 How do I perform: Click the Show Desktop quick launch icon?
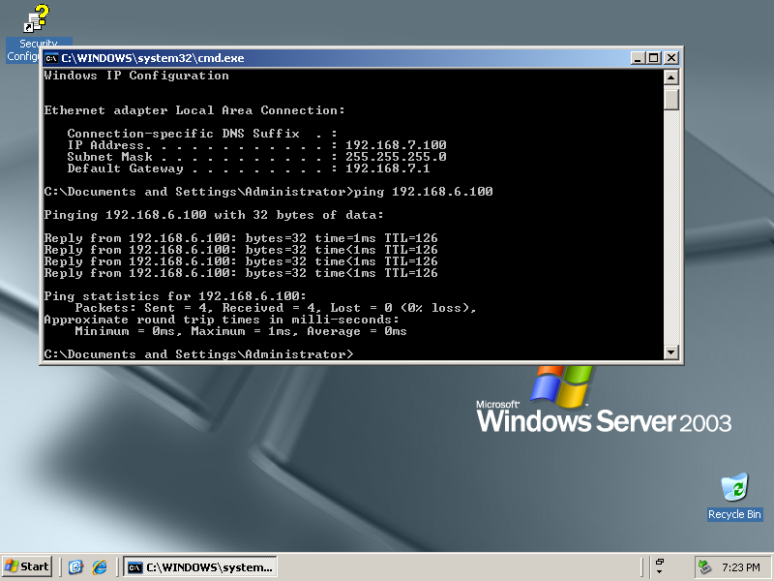click(x=75, y=567)
